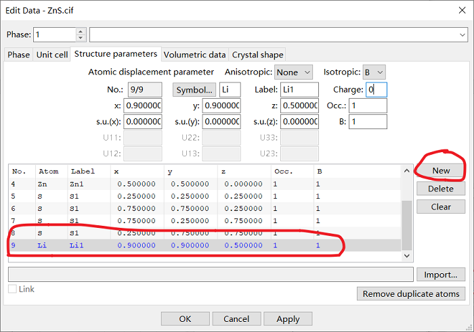
Task: Open the Crystal shape tab
Action: (257, 55)
